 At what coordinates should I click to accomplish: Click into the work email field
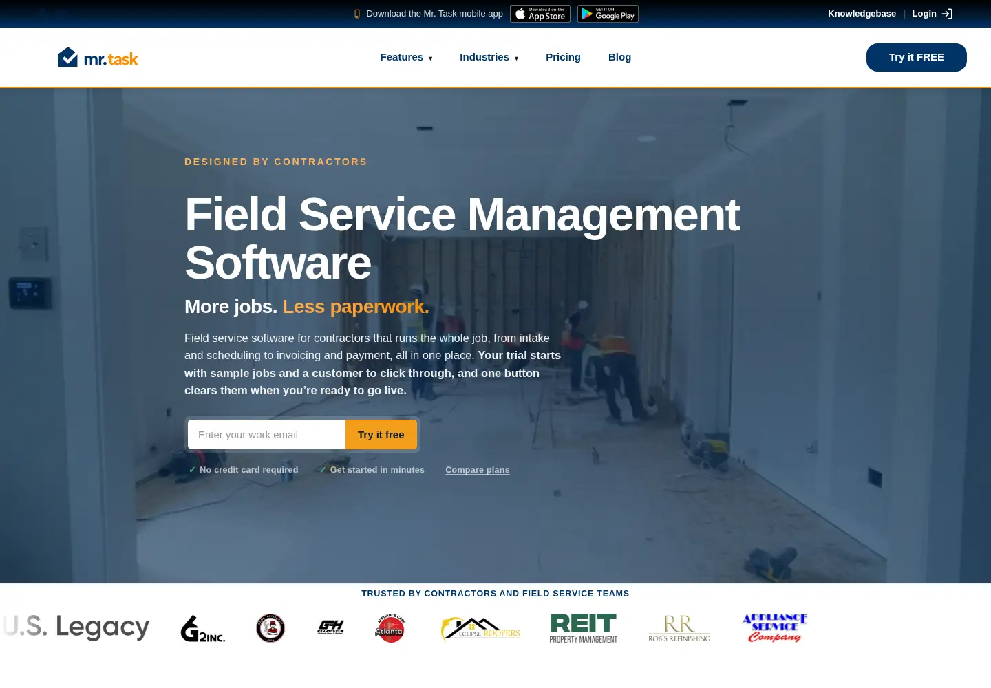click(x=266, y=435)
